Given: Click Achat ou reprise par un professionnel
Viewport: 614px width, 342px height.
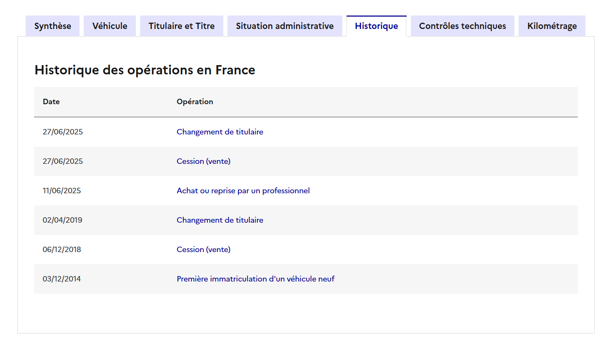Looking at the screenshot, I should [x=243, y=191].
